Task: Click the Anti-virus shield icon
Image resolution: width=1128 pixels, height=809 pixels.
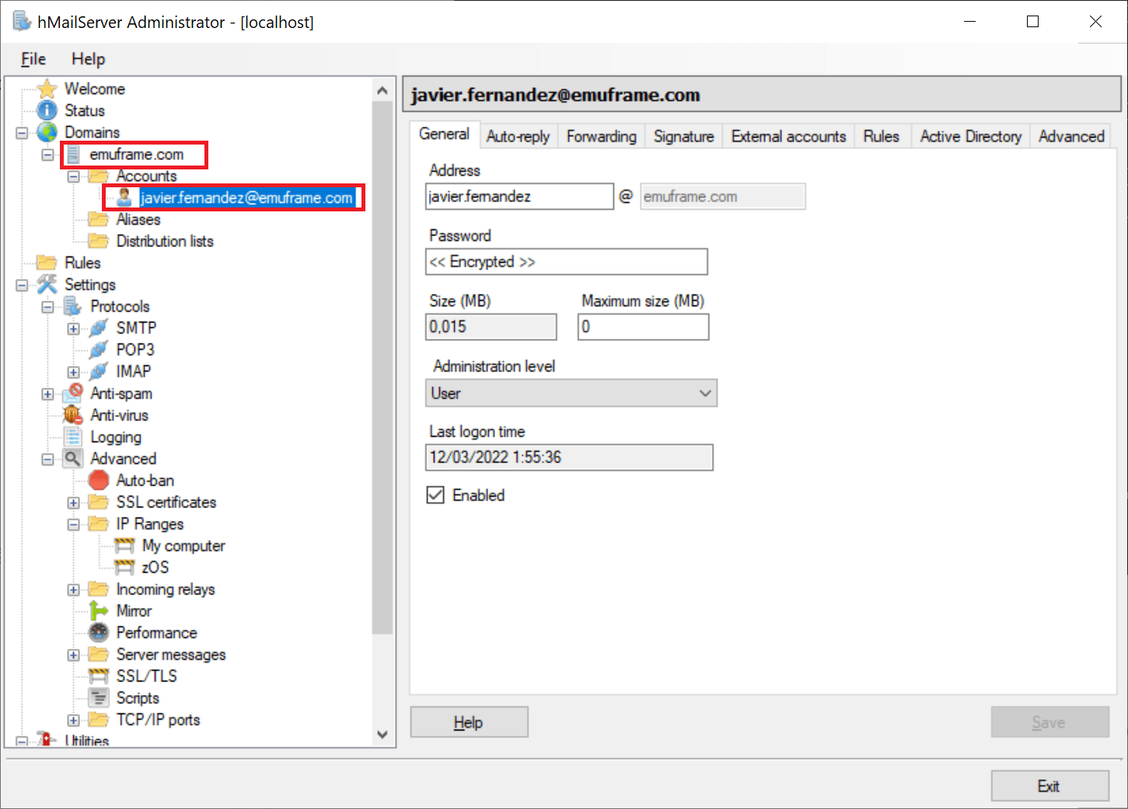Action: click(73, 415)
